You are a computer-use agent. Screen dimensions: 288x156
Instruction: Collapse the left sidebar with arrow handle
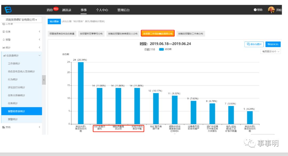pos(44,80)
